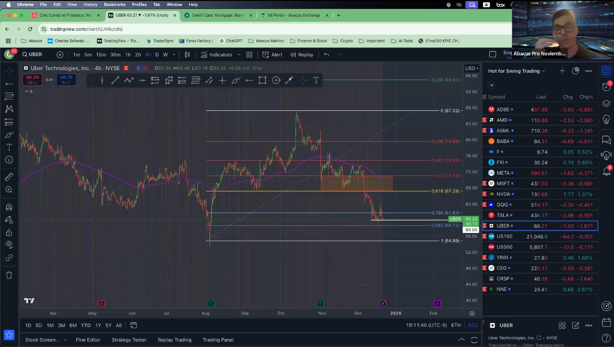Open the emoji icons tool in left sidebar
Screen dimensions: 614x347
pos(9,160)
